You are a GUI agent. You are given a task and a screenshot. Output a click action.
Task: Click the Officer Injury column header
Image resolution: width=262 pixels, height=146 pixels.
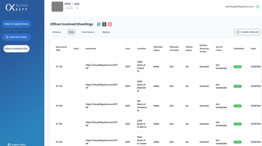click(x=189, y=49)
